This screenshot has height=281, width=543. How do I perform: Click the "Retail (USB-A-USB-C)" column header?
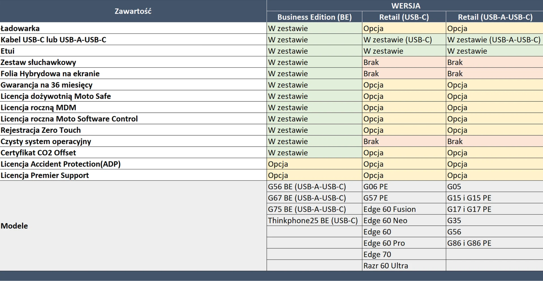click(x=495, y=17)
